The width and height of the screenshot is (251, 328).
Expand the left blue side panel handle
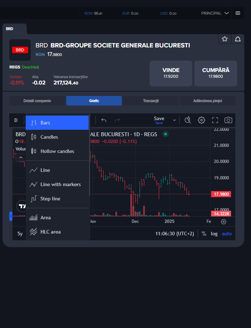pyautogui.click(x=11, y=216)
